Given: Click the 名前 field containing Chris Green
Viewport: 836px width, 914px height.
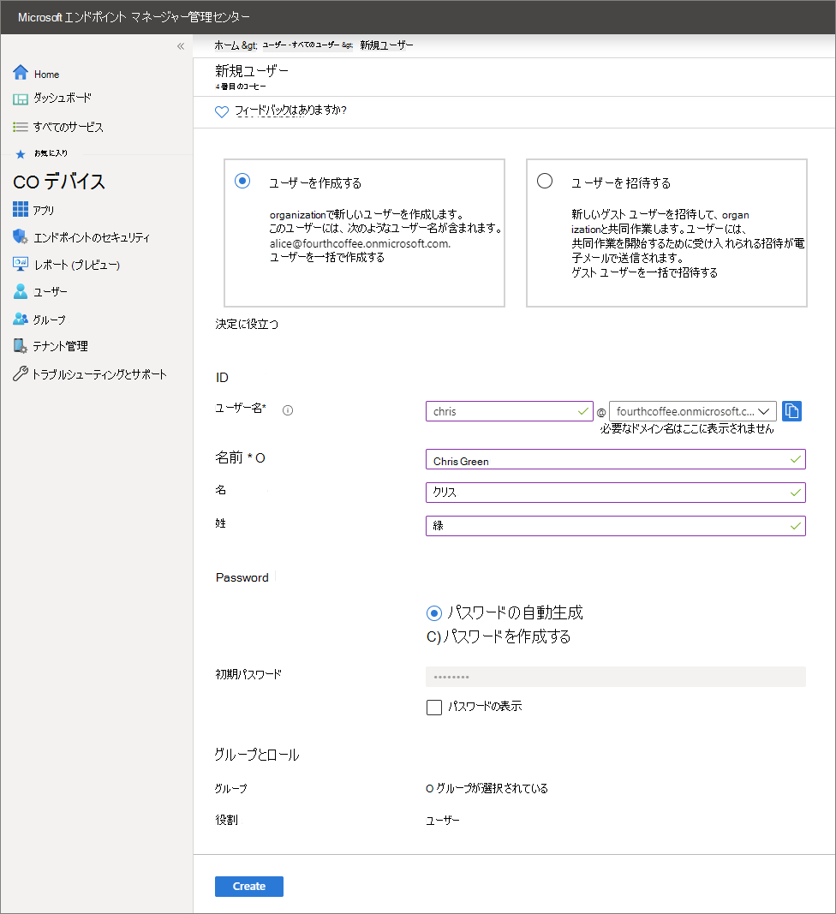Looking at the screenshot, I should coord(616,459).
